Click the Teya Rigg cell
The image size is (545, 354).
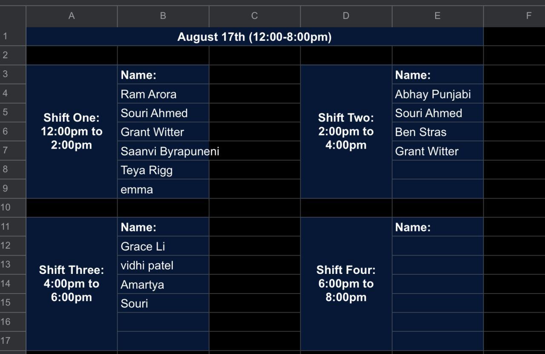point(163,170)
